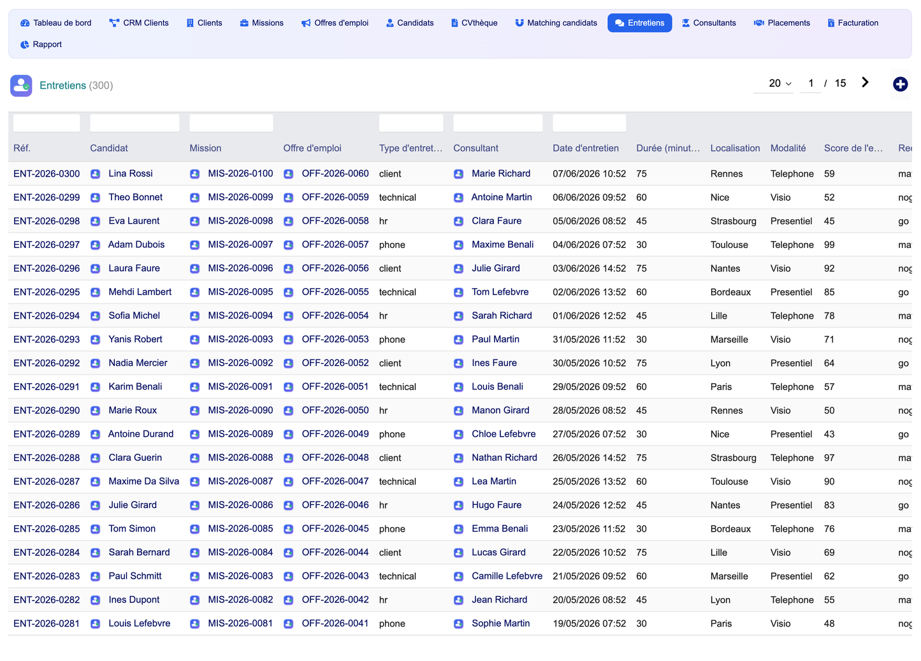
Task: Open Offres d'emploi tab
Action: coord(335,23)
